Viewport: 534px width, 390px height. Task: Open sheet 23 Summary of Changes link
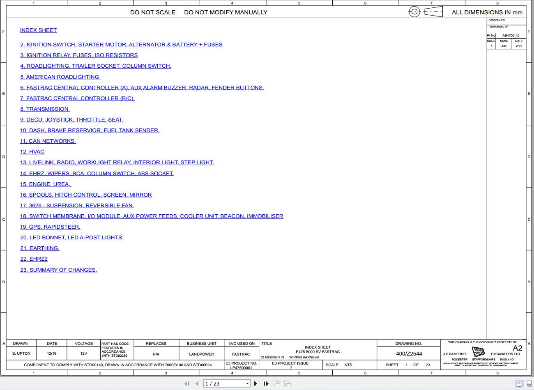click(59, 270)
